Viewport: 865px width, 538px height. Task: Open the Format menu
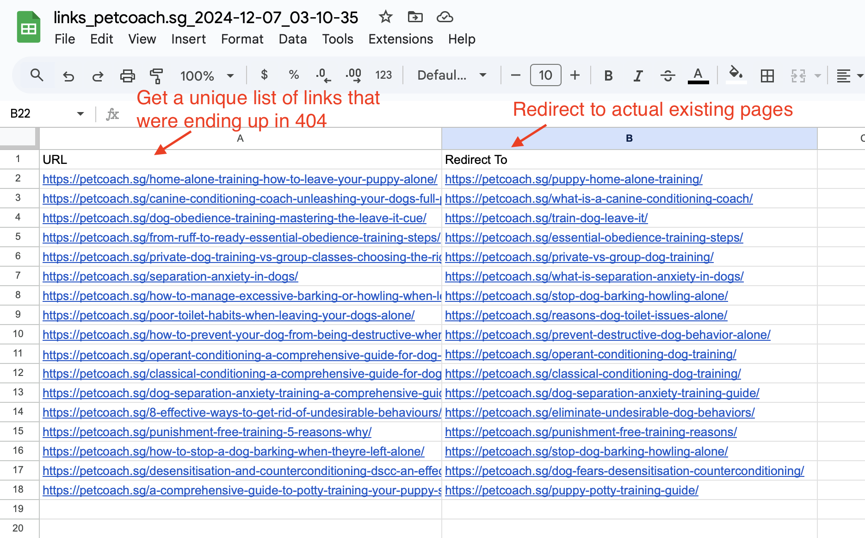[x=242, y=39]
